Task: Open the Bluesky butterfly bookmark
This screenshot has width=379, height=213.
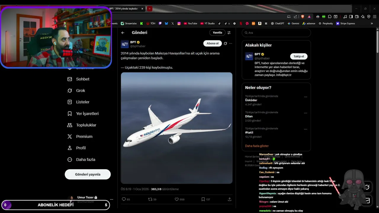Action: coord(166,23)
